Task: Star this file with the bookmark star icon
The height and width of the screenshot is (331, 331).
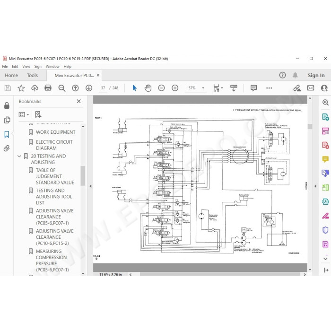Action: [21, 88]
